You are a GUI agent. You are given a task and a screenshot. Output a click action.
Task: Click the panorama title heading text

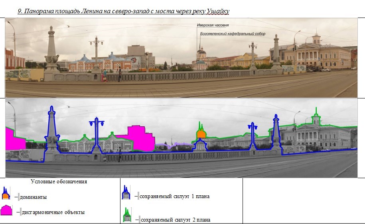point(123,12)
